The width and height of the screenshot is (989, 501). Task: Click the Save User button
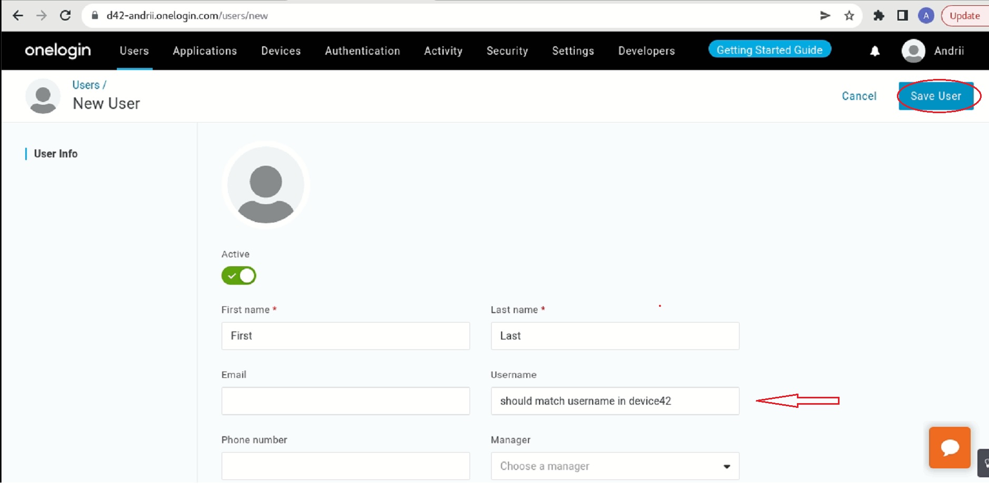935,96
